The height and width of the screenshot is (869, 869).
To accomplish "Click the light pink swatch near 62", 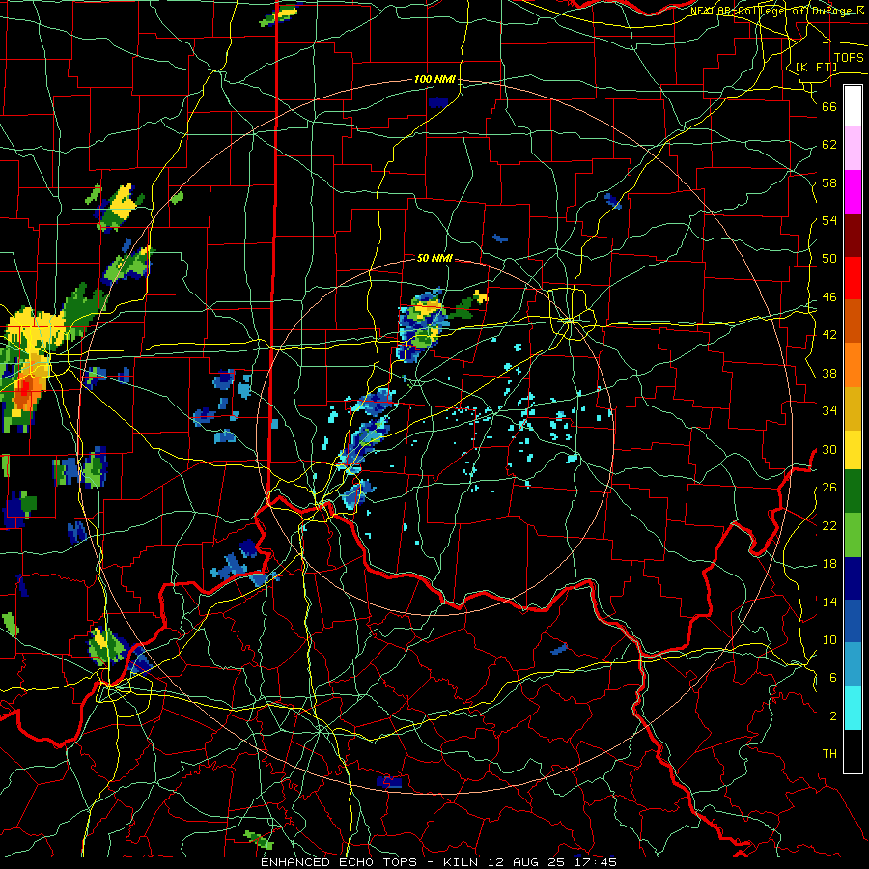I will click(853, 149).
